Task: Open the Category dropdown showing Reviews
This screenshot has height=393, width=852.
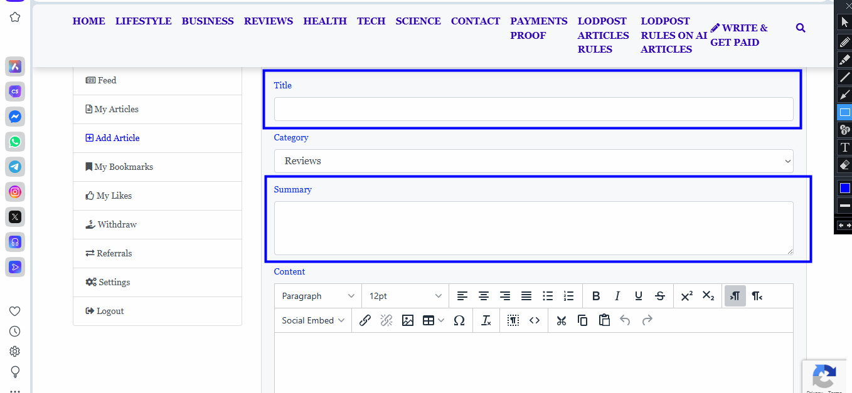Action: point(533,161)
